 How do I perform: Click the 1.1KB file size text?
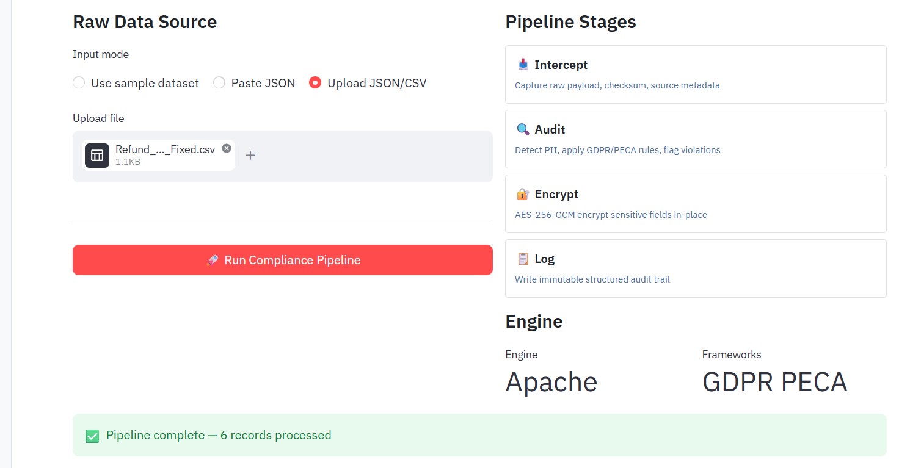coord(128,162)
